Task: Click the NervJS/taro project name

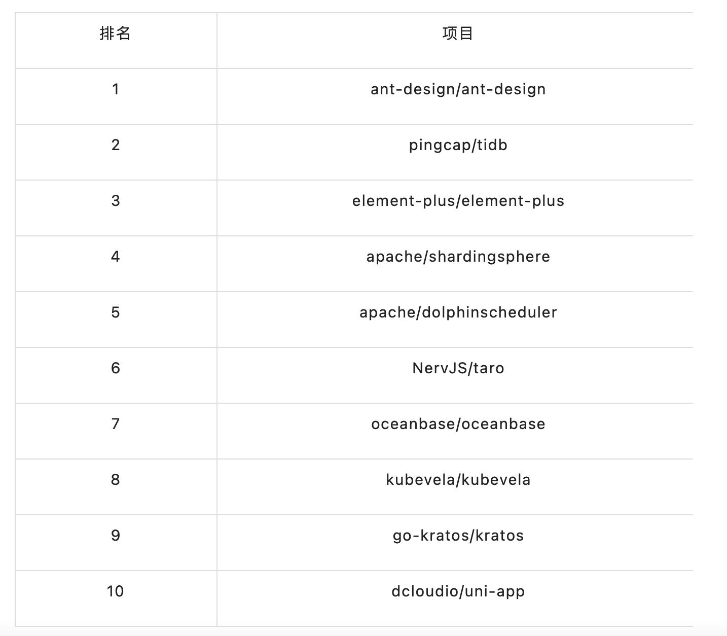Action: coord(458,368)
